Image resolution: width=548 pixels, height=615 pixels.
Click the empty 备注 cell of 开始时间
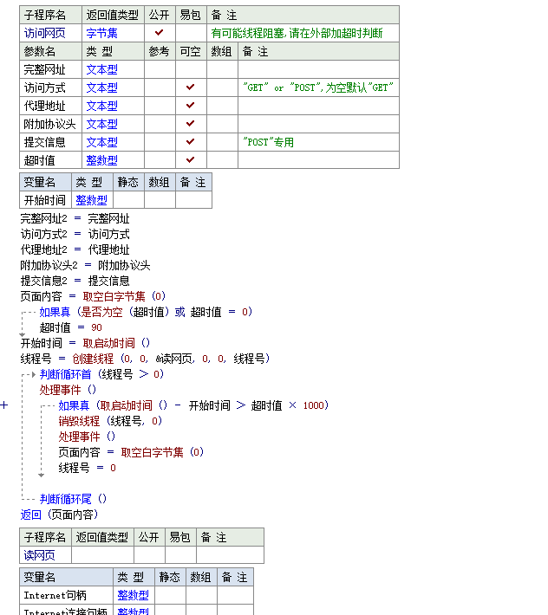coord(193,200)
